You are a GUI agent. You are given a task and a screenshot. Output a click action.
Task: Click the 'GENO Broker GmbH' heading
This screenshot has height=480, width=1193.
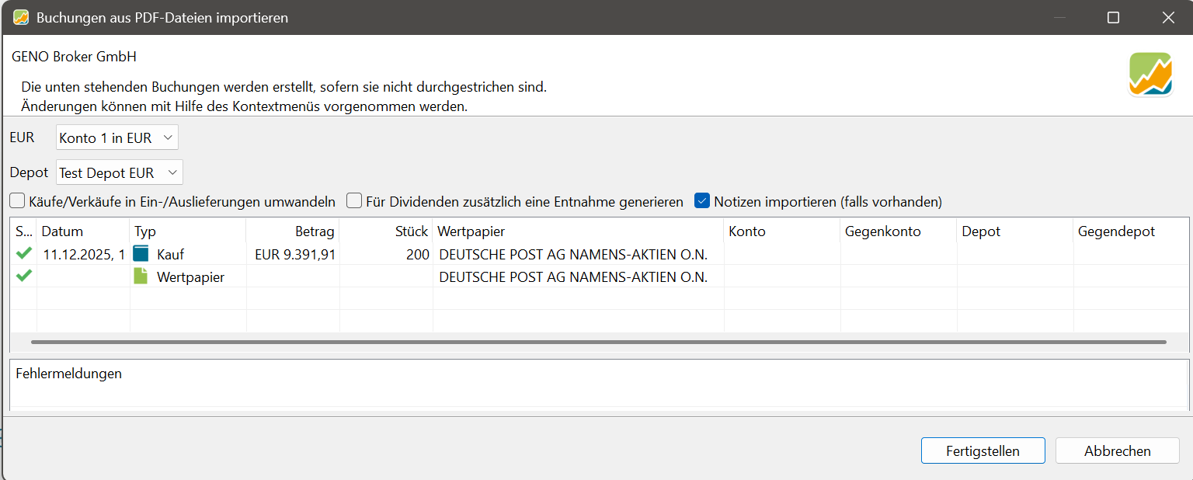click(75, 57)
